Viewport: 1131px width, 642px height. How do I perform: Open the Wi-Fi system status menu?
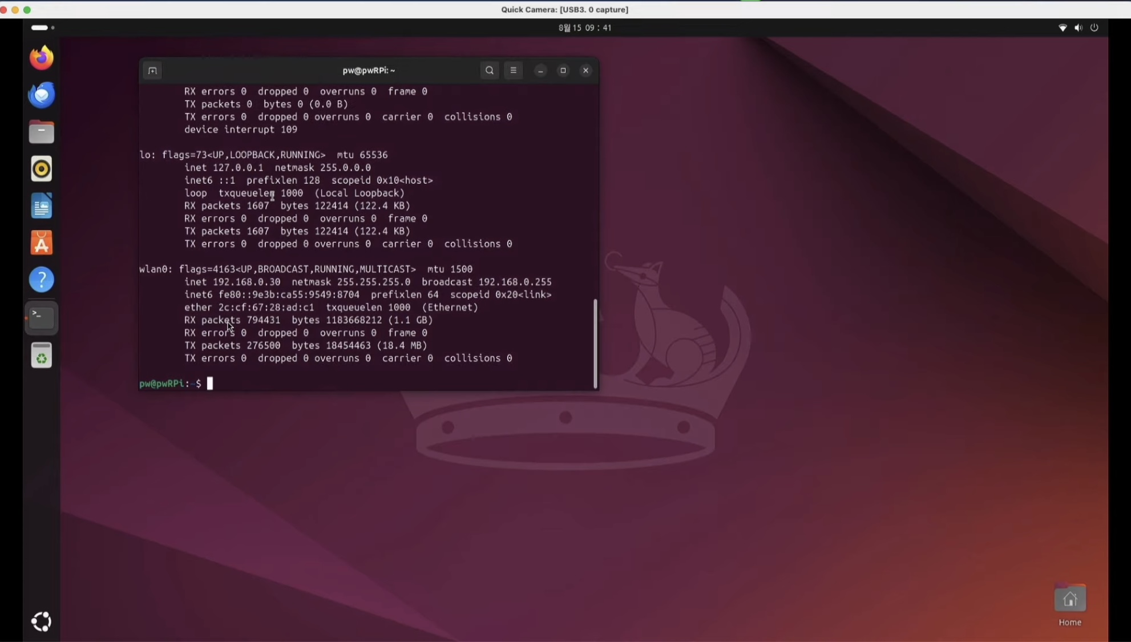click(x=1063, y=28)
